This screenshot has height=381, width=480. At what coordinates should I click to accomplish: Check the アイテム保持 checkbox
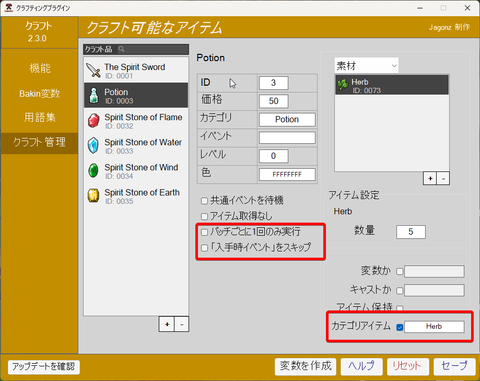400,308
